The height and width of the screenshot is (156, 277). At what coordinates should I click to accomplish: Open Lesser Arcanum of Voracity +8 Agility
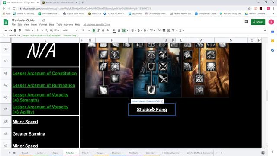point(40,110)
